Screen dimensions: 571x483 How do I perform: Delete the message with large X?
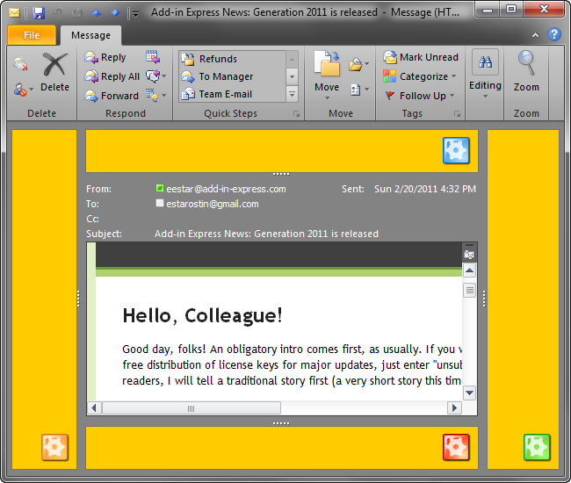point(54,72)
